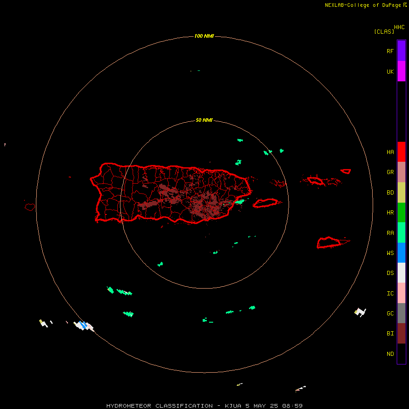The height and width of the screenshot is (409, 409).
Task: Click the DS legend label
Action: tap(390, 273)
